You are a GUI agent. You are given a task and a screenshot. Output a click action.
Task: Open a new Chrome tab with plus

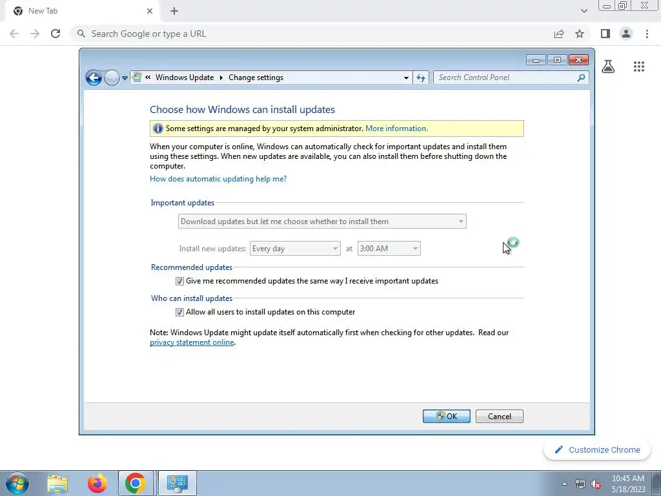pyautogui.click(x=174, y=11)
